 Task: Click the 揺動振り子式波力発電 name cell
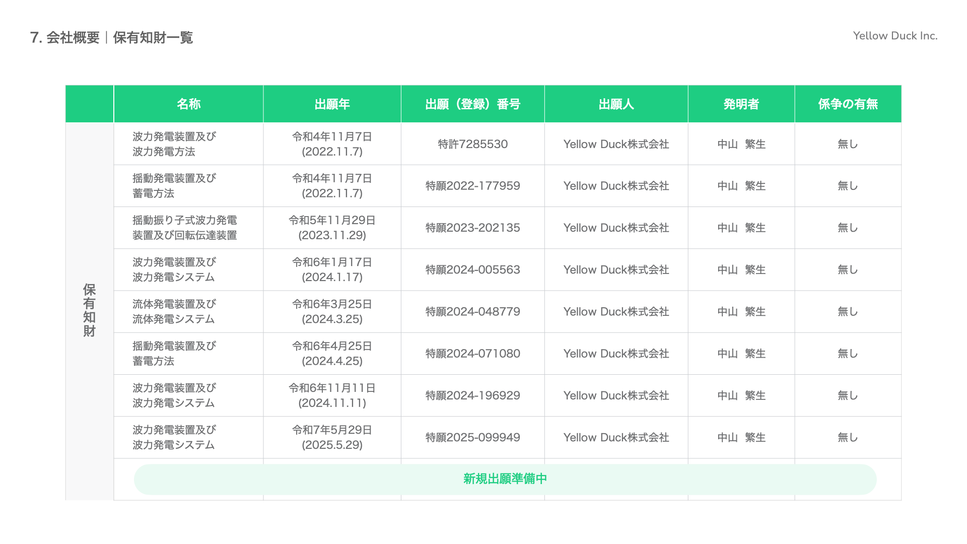point(184,228)
